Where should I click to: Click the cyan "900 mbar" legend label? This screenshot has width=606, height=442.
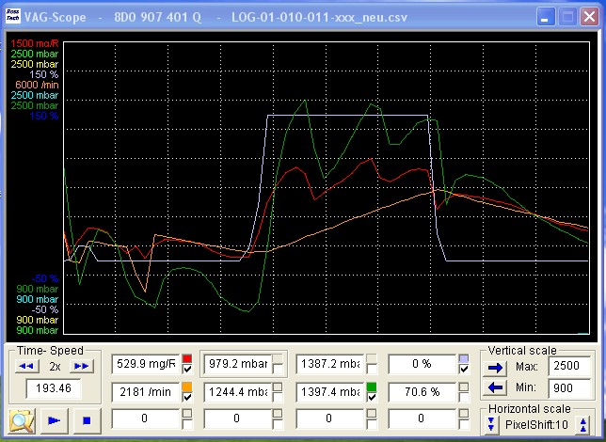(x=38, y=299)
